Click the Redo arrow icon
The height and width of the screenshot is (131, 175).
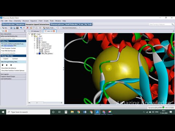24,28
